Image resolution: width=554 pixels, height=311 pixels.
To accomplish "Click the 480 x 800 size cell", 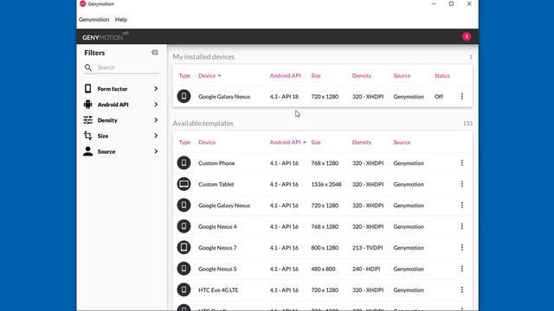I will point(323,269).
